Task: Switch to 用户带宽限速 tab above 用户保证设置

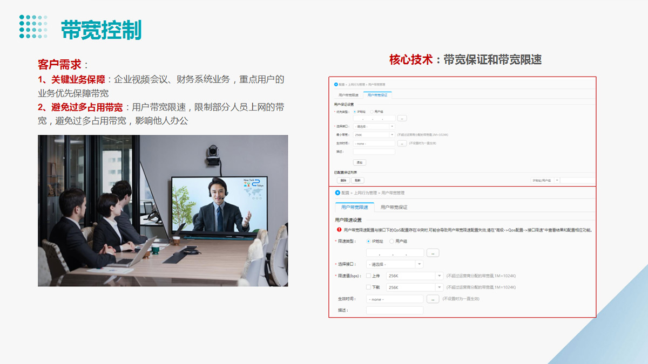Action: (348, 95)
